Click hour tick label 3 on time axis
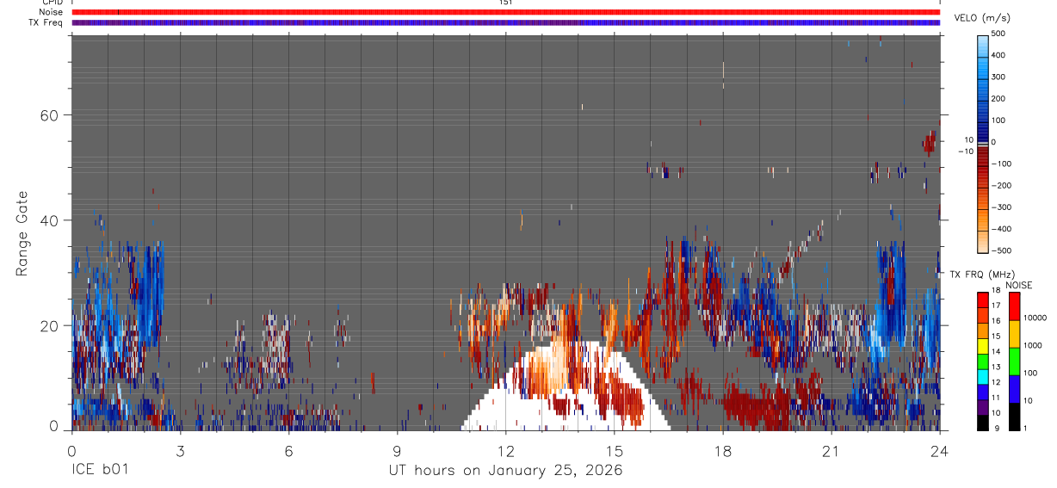 (x=180, y=450)
